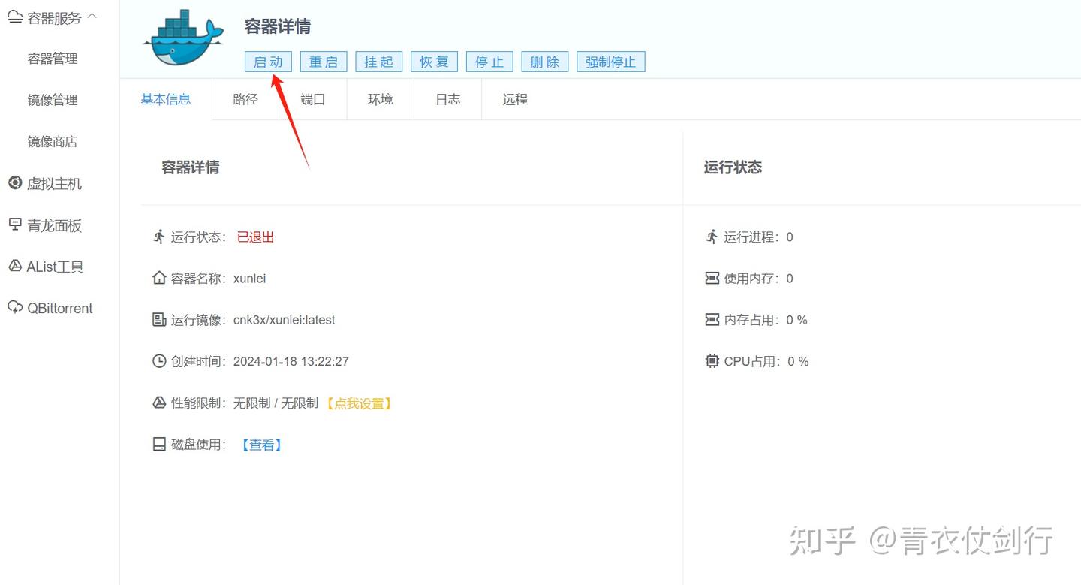The height and width of the screenshot is (585, 1081).
Task: Switch to the 日志 tab
Action: coord(447,98)
